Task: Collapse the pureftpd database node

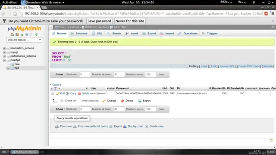Action: (4, 60)
